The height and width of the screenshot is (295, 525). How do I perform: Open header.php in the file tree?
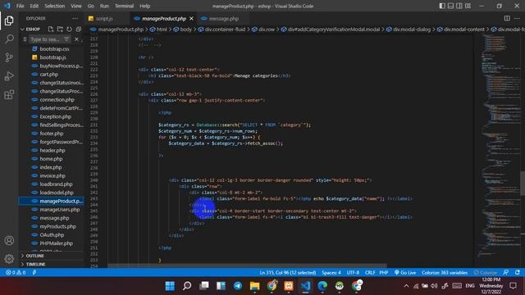(52, 150)
